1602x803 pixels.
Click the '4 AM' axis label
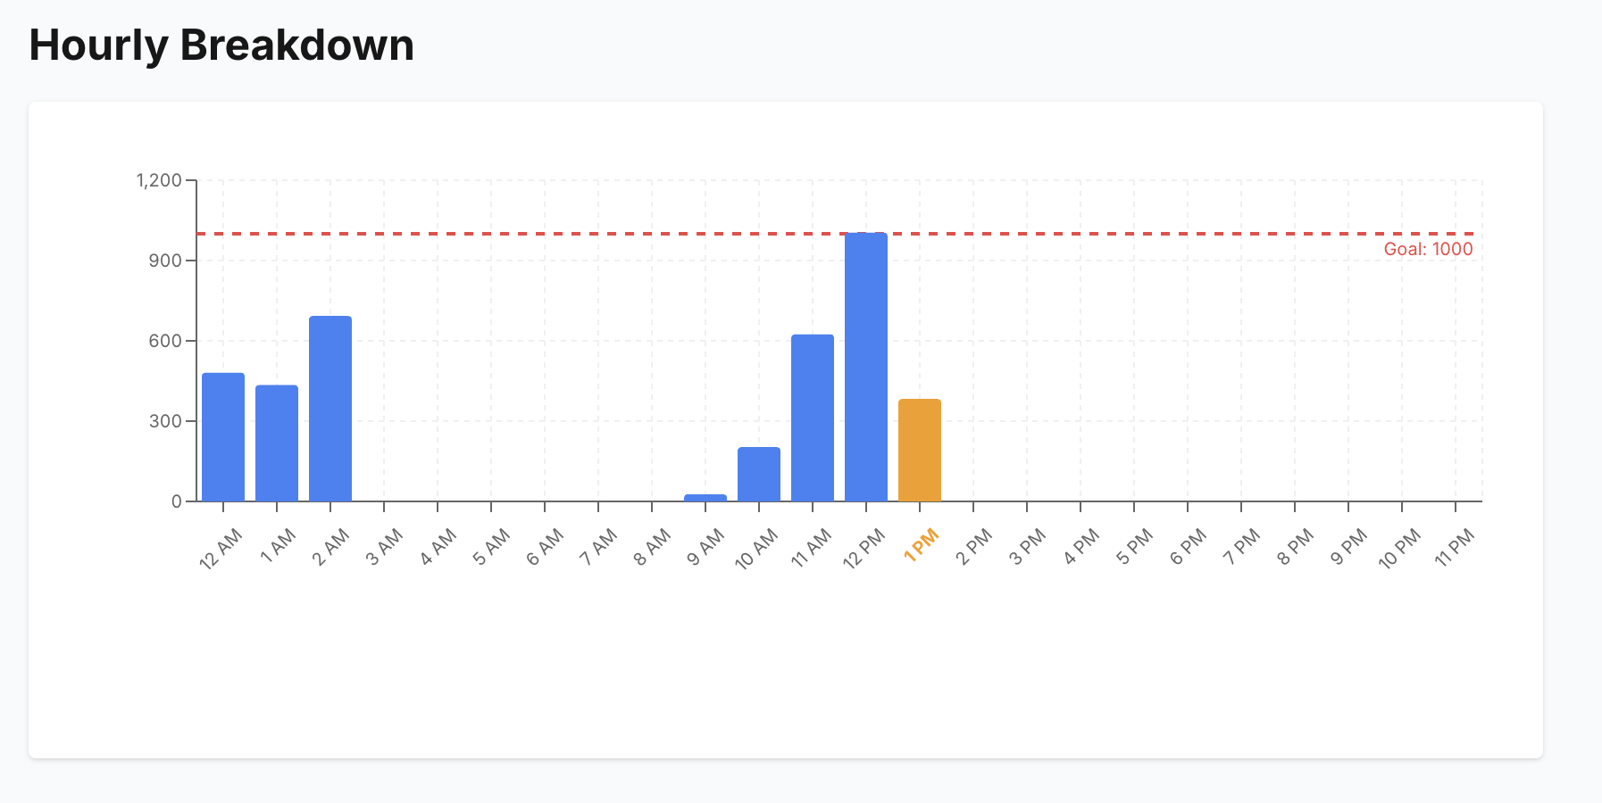[x=438, y=546]
